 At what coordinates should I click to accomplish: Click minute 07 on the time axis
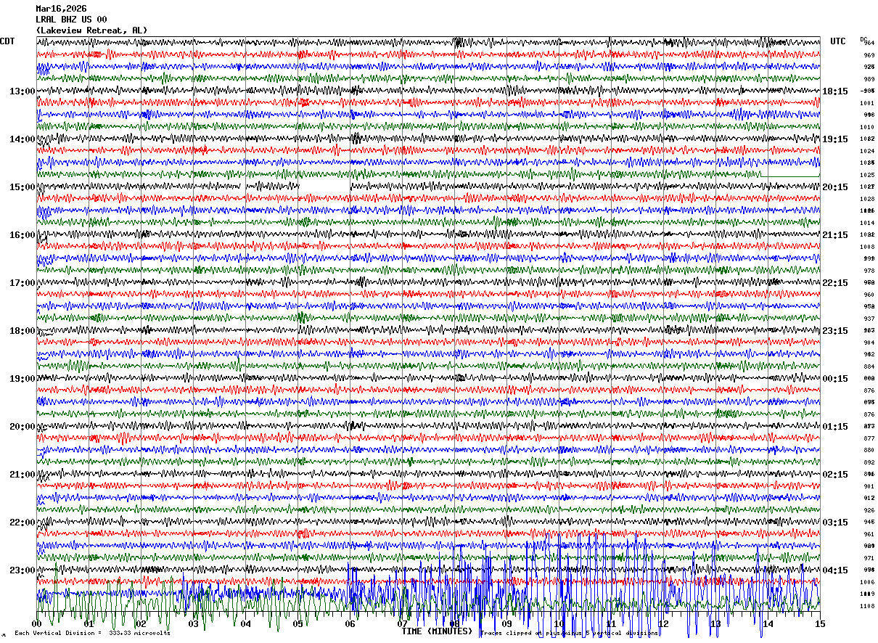tap(402, 624)
